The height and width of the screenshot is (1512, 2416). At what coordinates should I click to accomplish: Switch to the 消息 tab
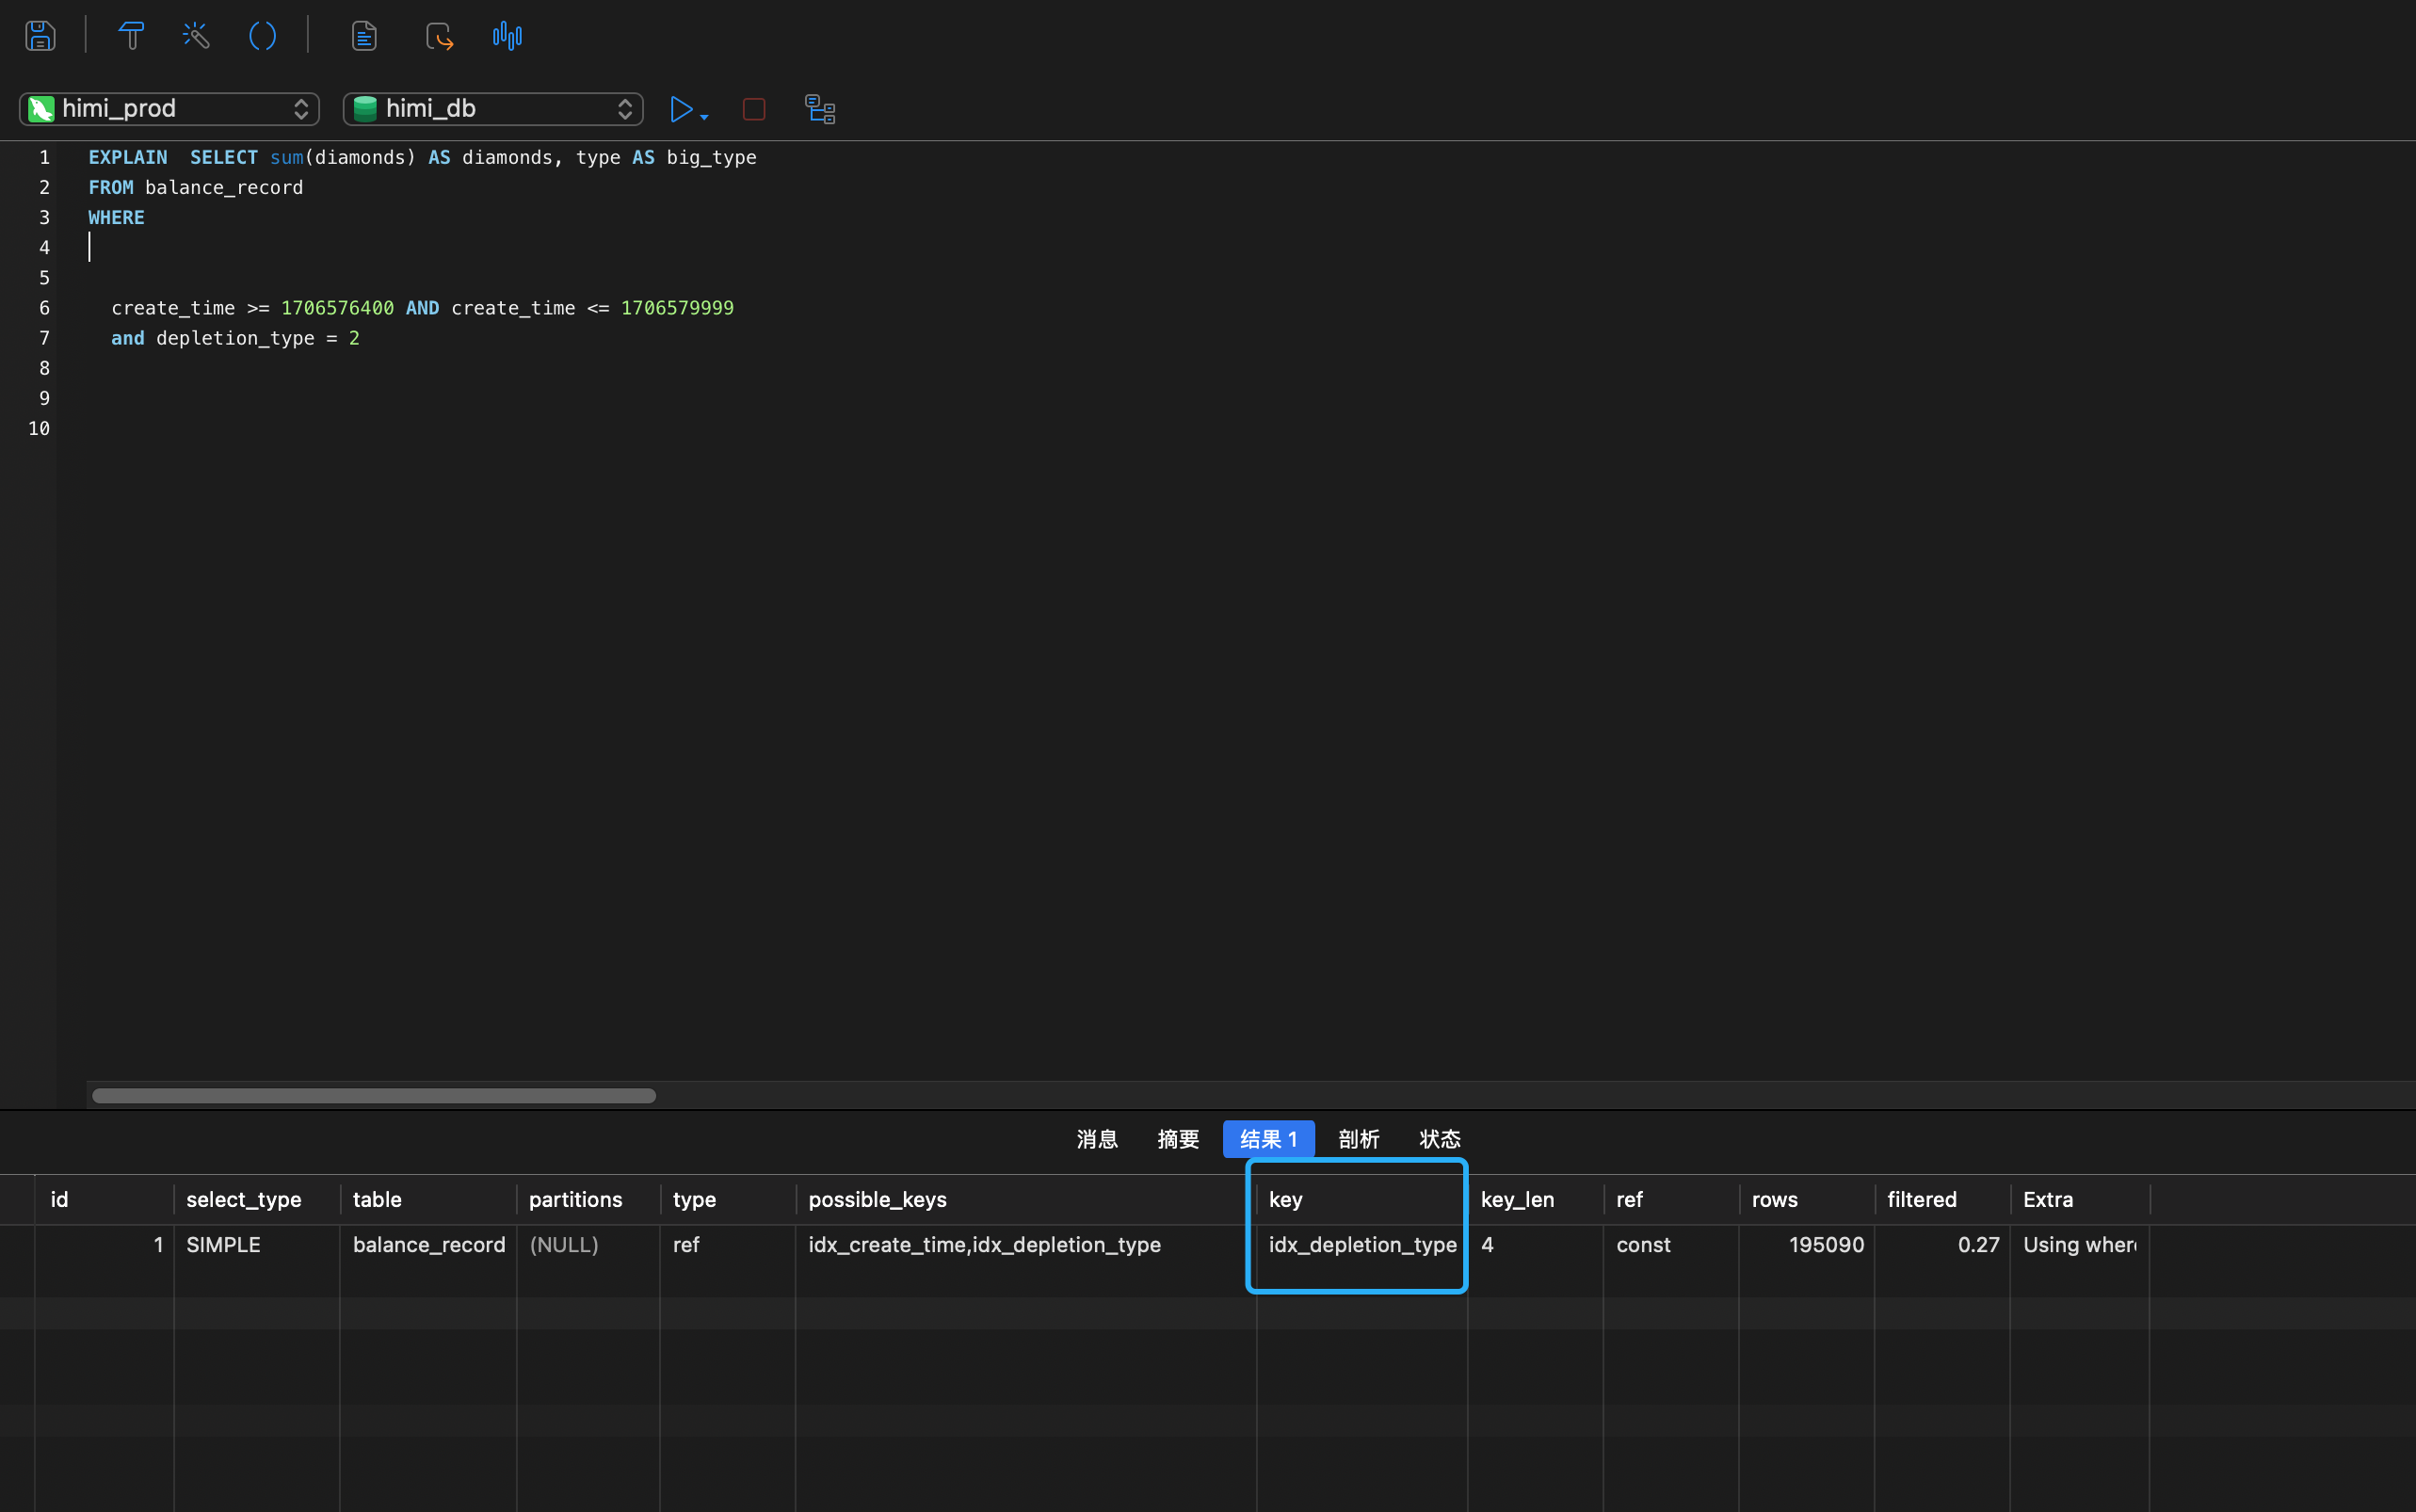[1097, 1139]
